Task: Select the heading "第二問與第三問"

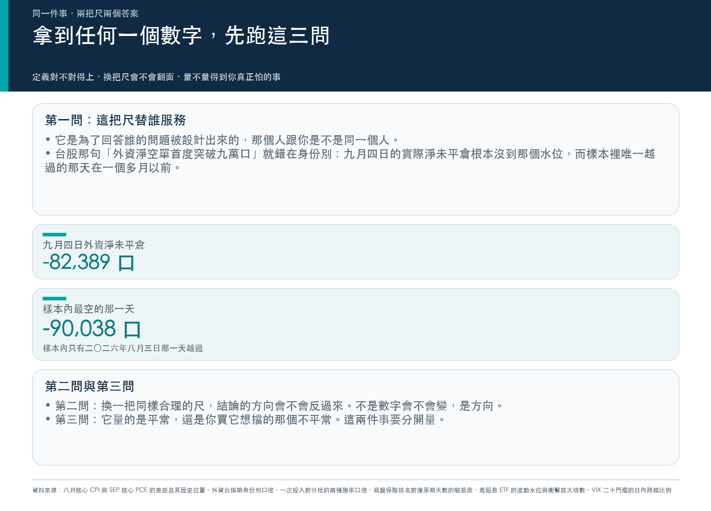Action: (89, 386)
